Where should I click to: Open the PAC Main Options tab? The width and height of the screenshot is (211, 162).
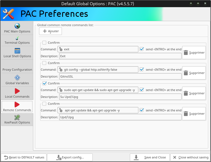pyautogui.click(x=17, y=28)
